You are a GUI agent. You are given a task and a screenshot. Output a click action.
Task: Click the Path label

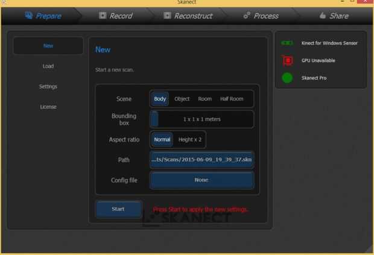click(124, 160)
